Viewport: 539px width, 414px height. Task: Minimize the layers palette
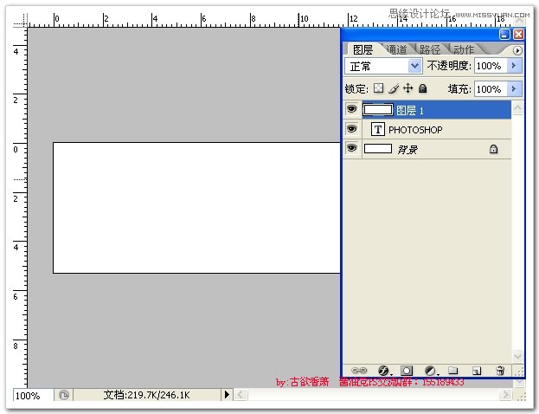coord(504,34)
